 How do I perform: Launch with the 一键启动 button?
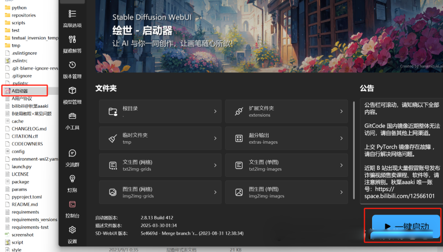(406, 227)
